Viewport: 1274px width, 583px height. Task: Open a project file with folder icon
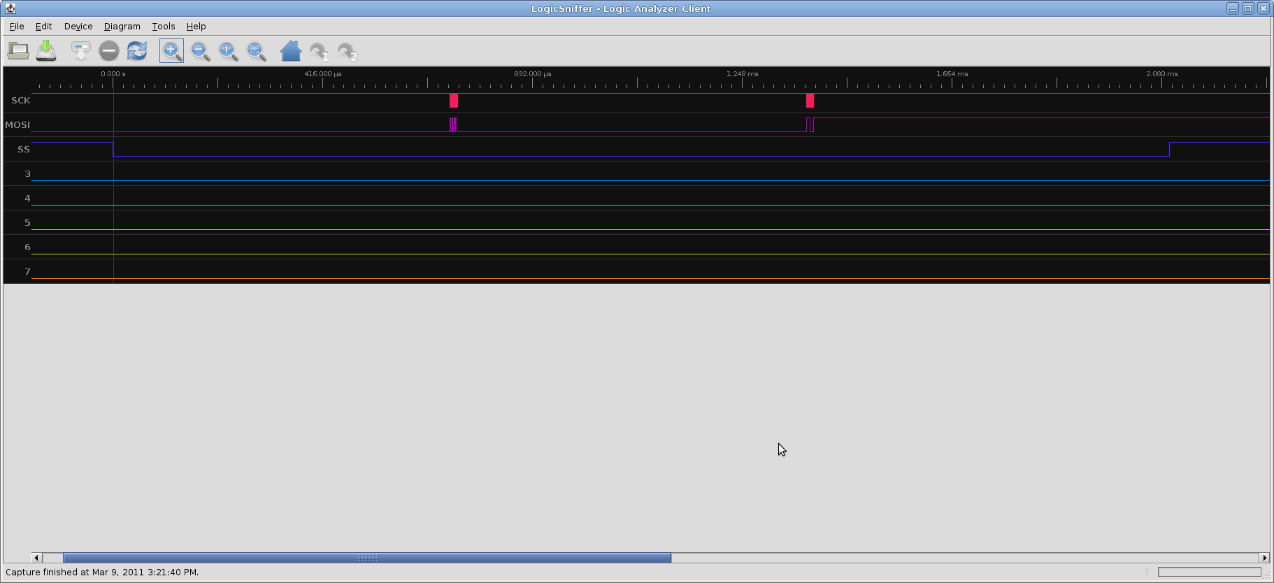(x=18, y=50)
